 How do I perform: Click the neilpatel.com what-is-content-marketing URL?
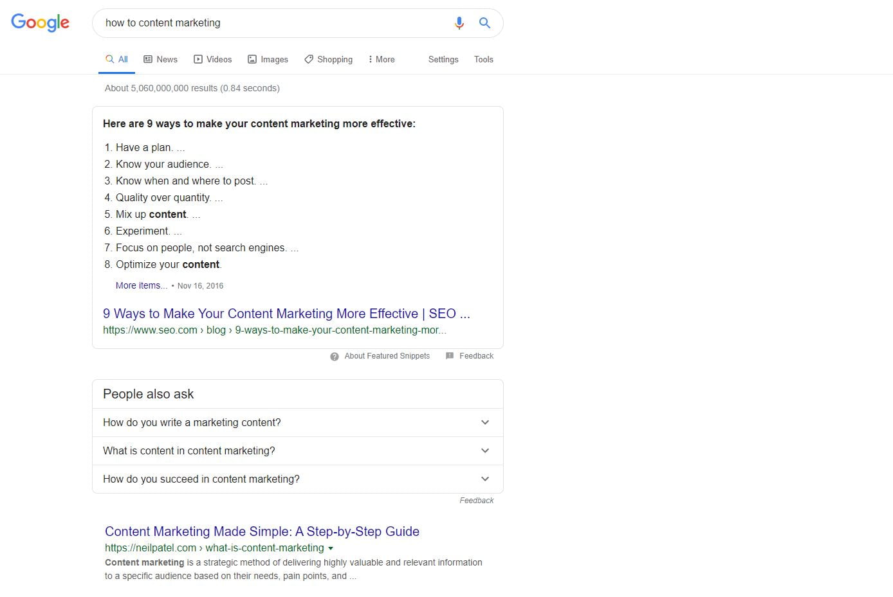[x=214, y=548]
